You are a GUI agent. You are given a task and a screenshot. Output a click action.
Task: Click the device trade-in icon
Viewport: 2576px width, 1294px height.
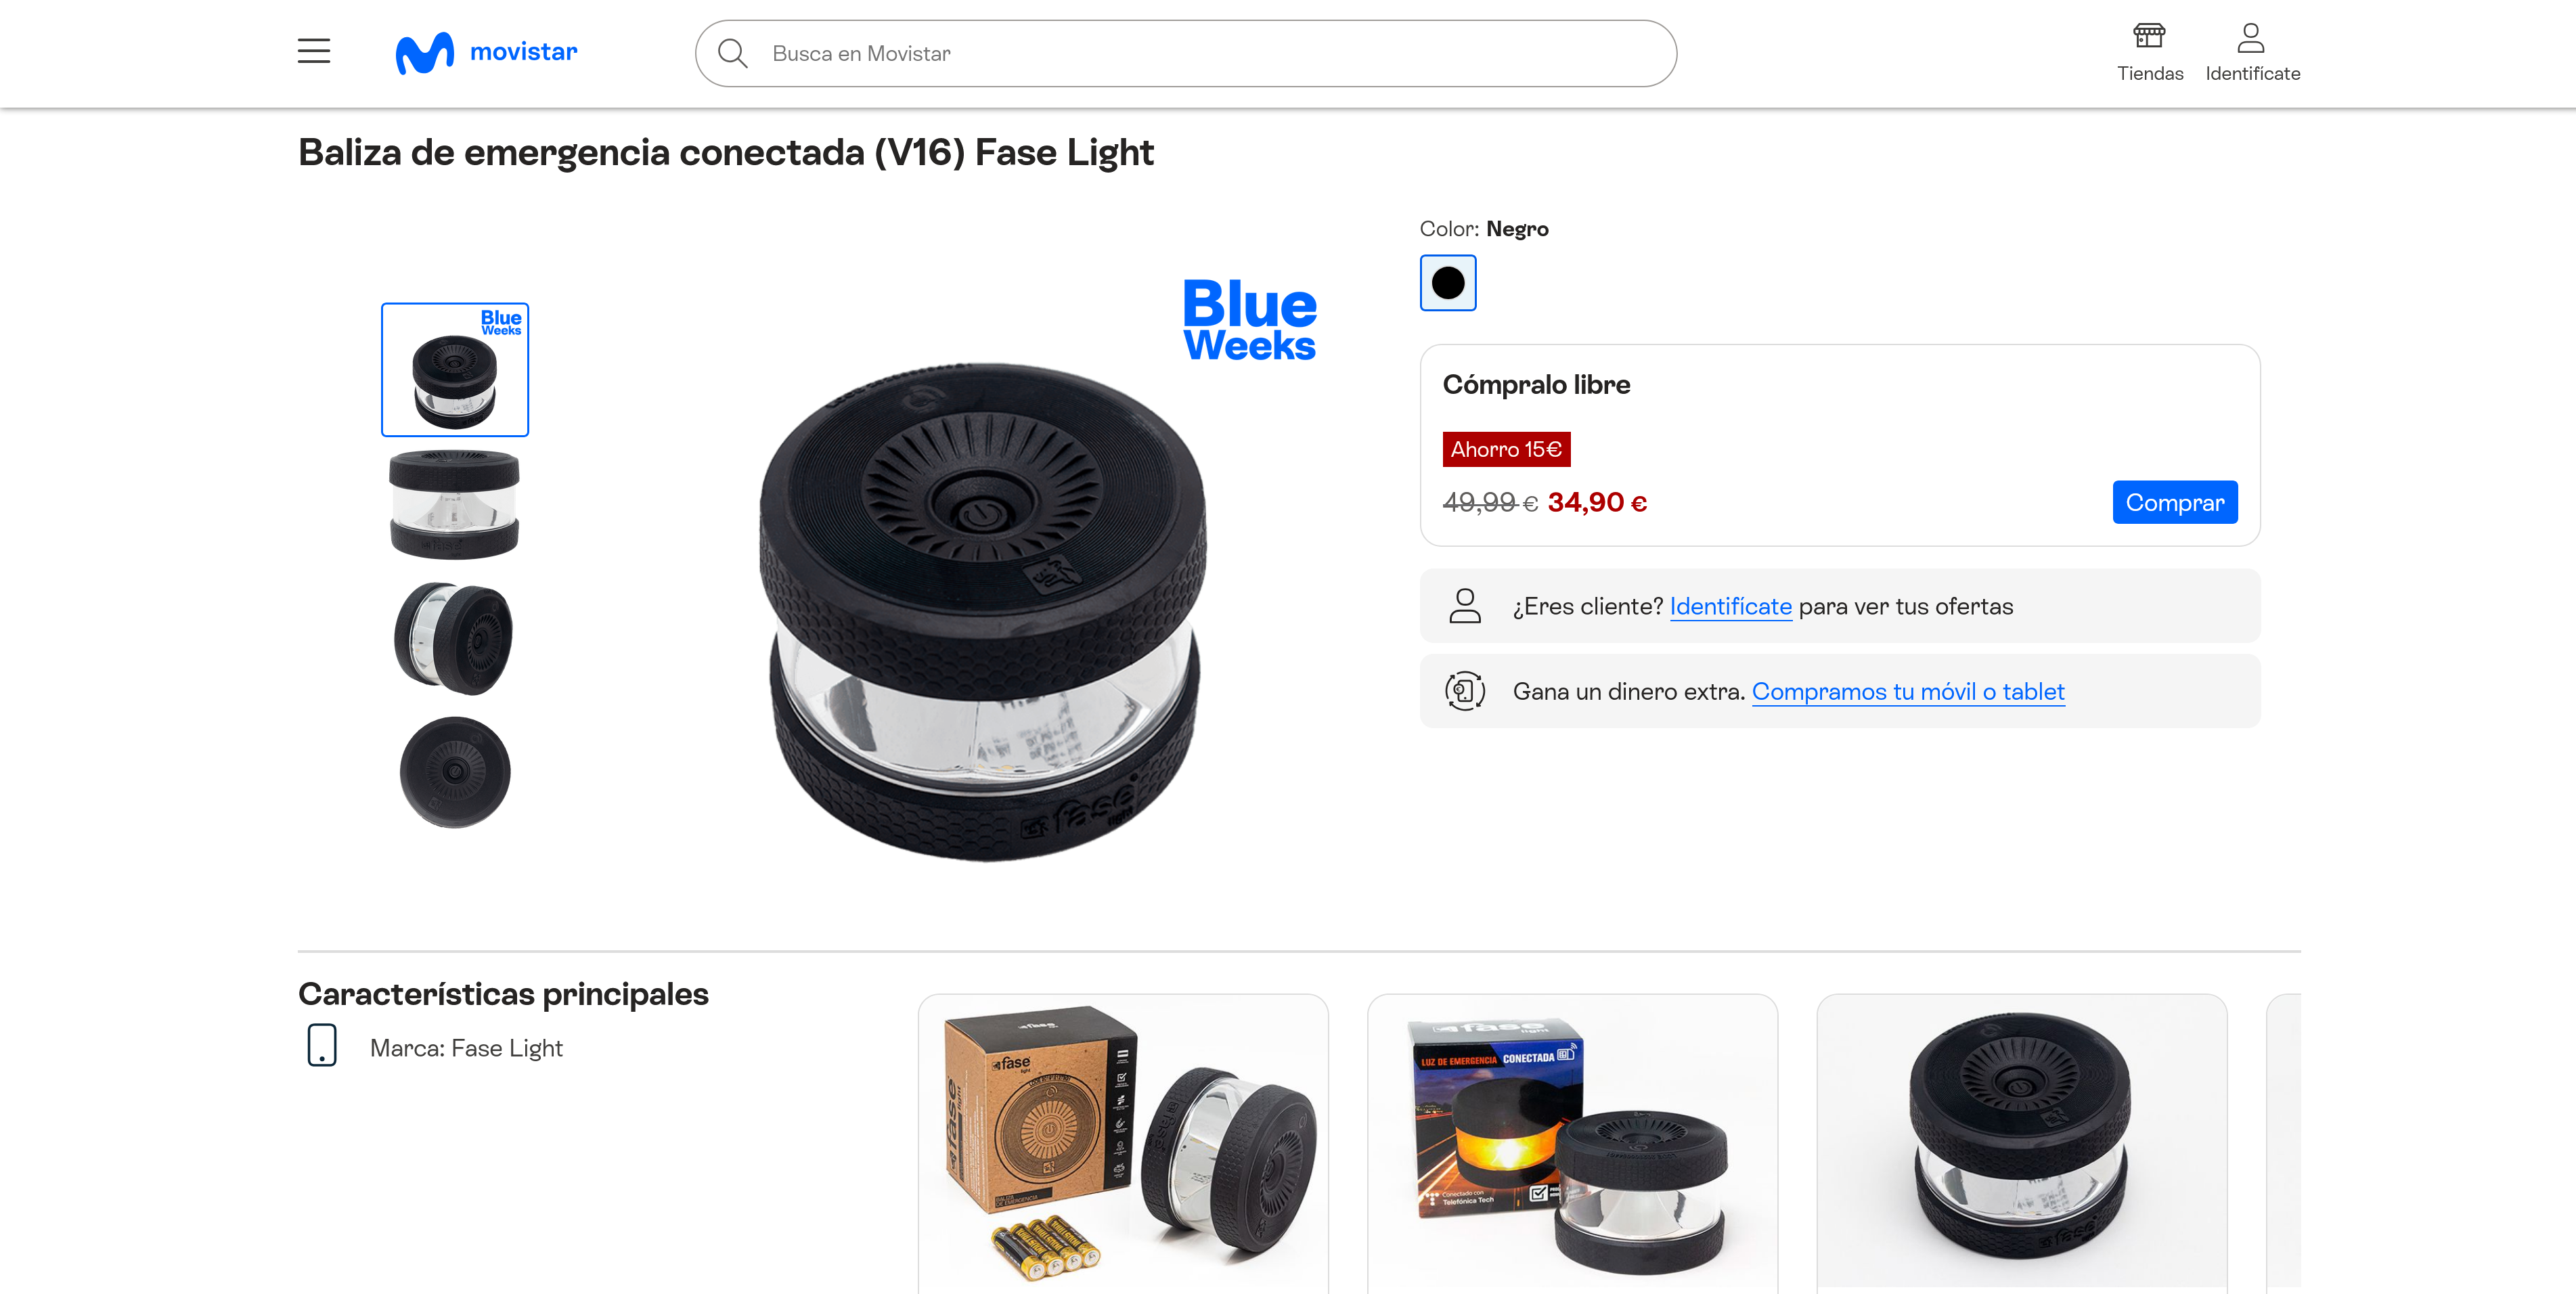1465,691
